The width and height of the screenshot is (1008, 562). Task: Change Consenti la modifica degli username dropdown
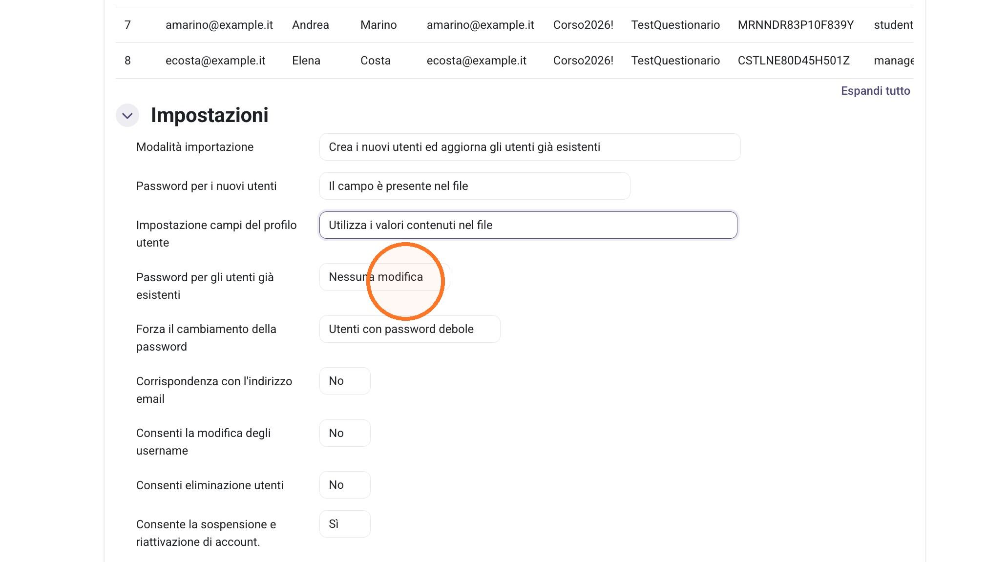[x=345, y=433]
